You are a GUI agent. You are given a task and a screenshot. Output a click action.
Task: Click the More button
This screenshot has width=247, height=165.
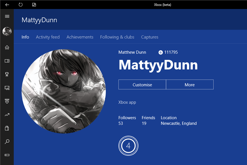[x=190, y=85]
